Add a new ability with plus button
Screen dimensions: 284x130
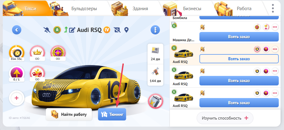coord(17,98)
